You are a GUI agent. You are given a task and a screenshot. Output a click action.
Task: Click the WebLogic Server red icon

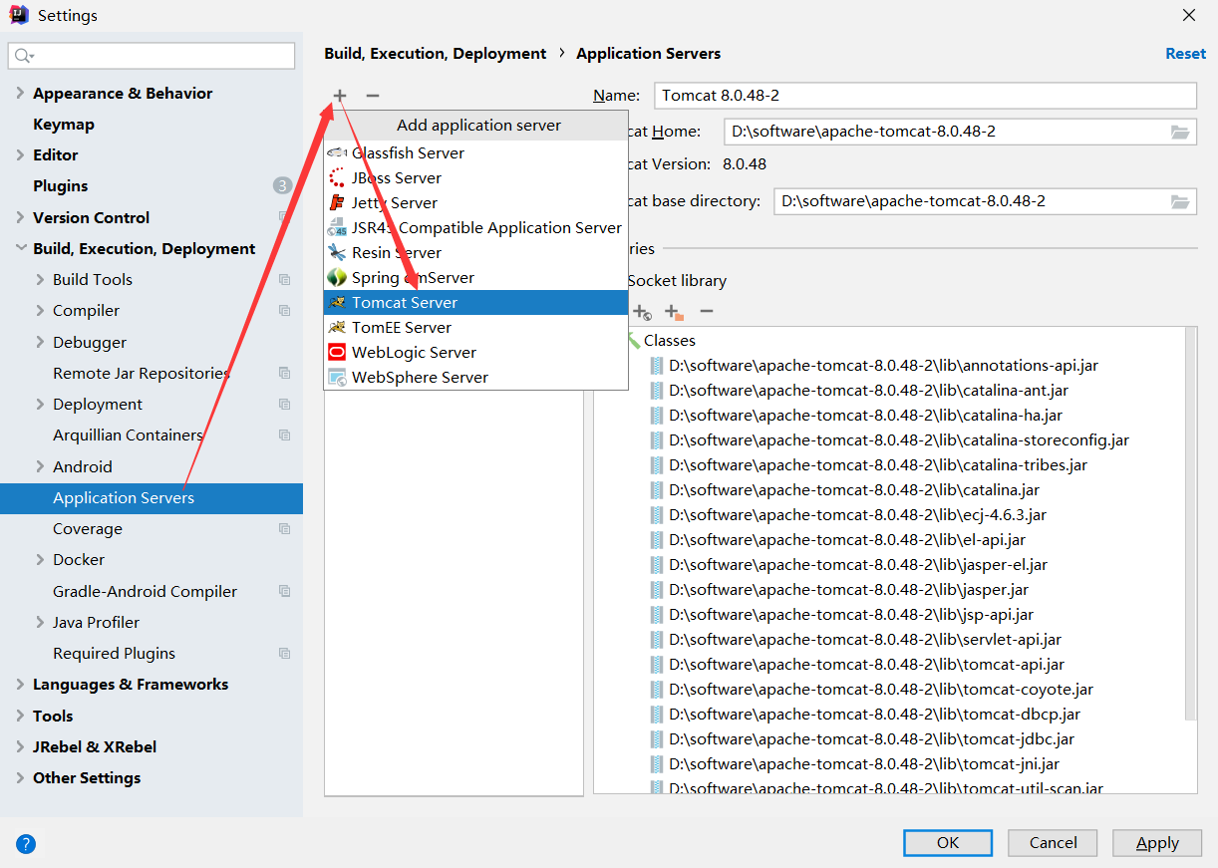tap(337, 352)
